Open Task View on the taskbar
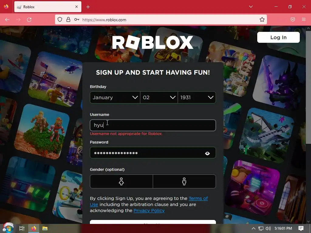Viewport: 311px width, 233px height. click(22, 228)
